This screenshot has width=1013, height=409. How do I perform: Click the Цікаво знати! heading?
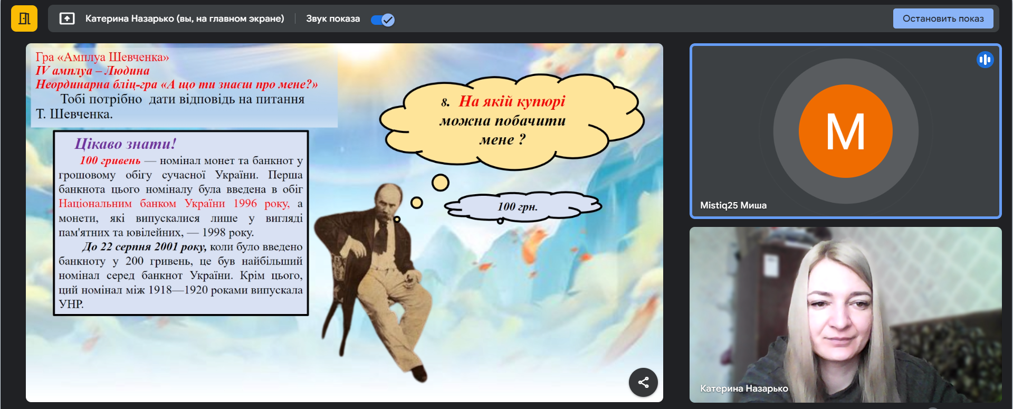[x=125, y=144]
